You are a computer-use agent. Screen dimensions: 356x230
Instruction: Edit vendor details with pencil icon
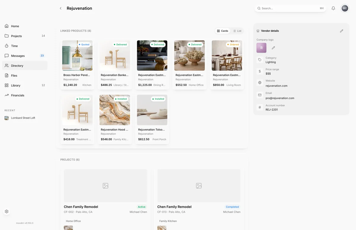(x=341, y=31)
